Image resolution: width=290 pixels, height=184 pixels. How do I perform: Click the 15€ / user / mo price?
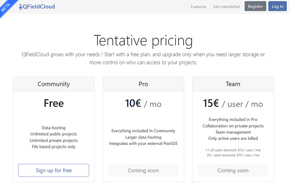pyautogui.click(x=233, y=104)
